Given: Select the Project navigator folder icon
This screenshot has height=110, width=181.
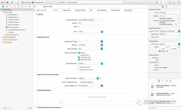Looking at the screenshot, I should [x=3, y=7].
